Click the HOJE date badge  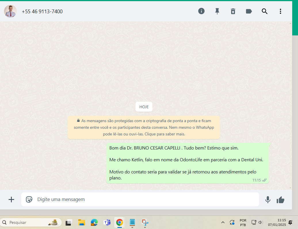[x=144, y=107]
